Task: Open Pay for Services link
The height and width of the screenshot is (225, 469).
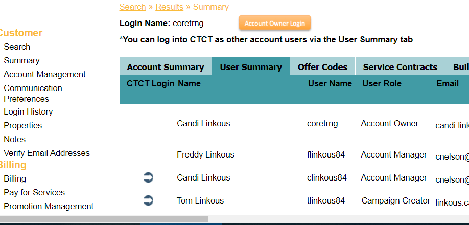Action: (x=34, y=192)
